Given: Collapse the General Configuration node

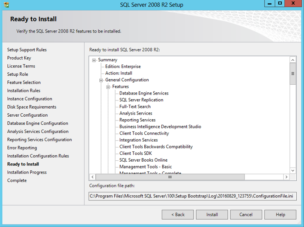Looking at the screenshot, I should 101,80.
